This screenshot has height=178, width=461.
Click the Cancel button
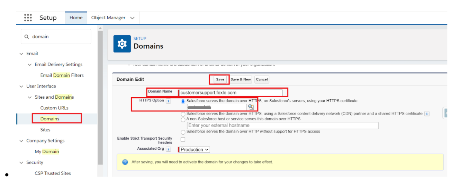[262, 79]
